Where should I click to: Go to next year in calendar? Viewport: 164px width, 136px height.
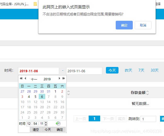tap(64, 78)
